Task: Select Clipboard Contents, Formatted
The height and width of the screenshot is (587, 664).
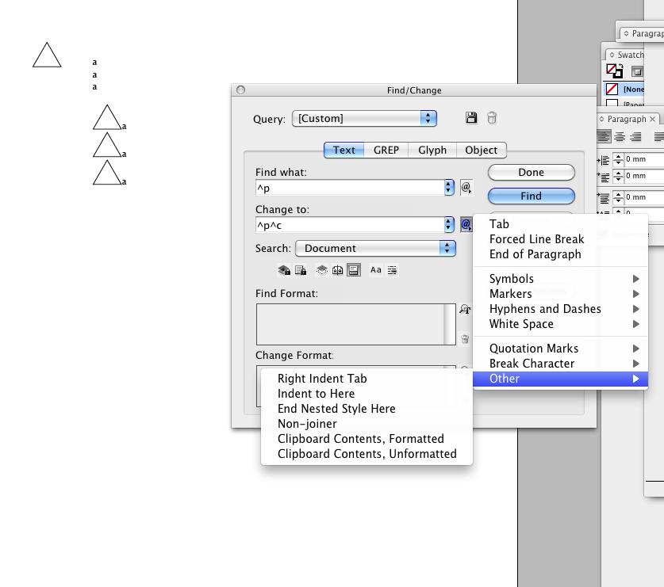Action: click(367, 439)
